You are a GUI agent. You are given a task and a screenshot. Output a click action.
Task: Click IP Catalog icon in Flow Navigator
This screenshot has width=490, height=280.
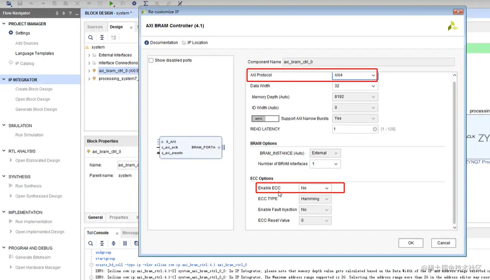(x=11, y=63)
